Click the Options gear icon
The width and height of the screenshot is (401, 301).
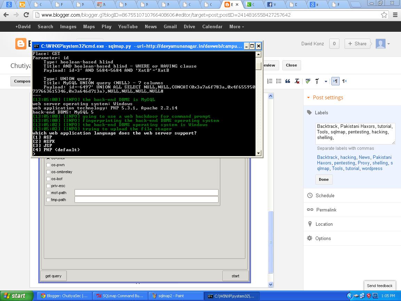310,238
